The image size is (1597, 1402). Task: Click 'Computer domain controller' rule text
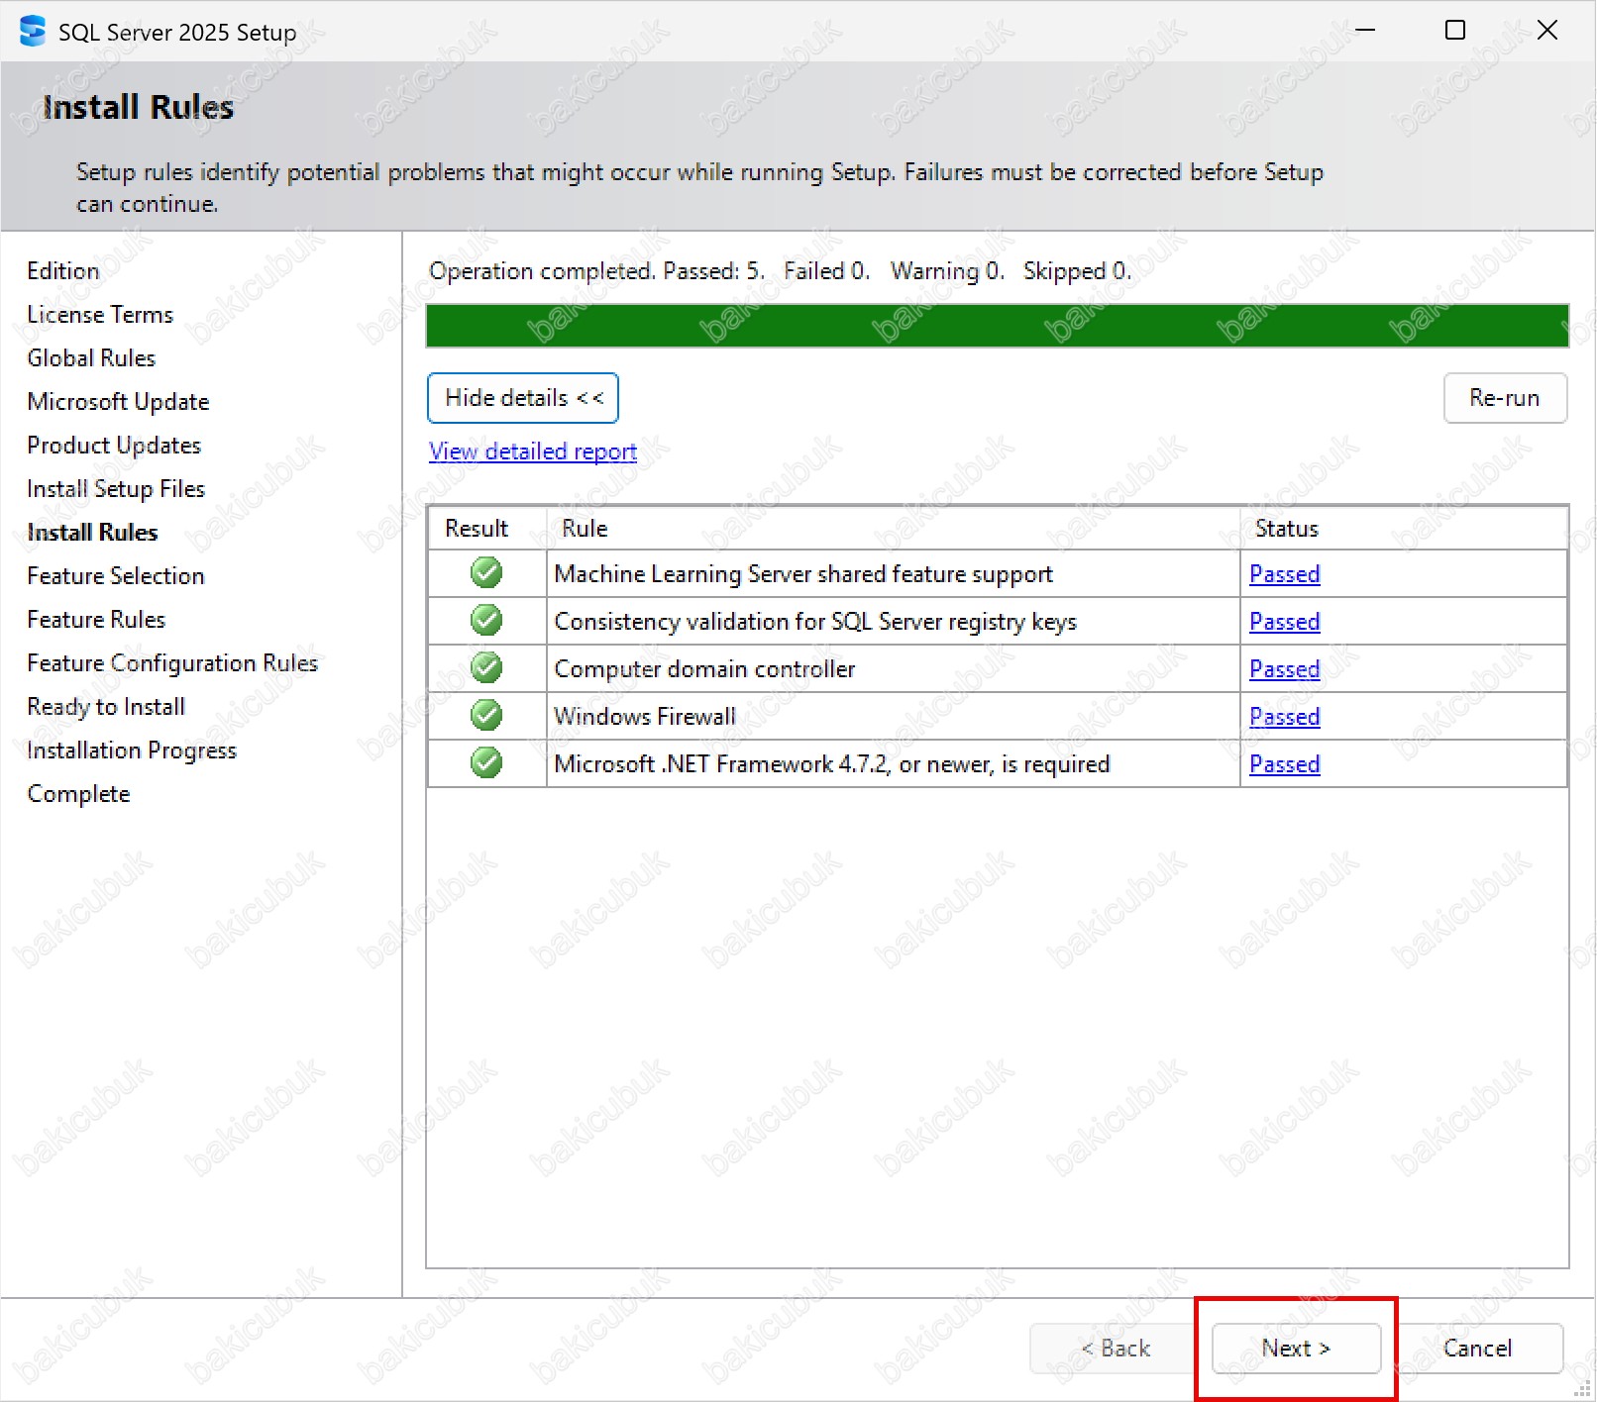(x=704, y=669)
